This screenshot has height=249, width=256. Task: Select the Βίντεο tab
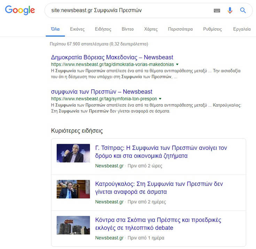point(127,29)
